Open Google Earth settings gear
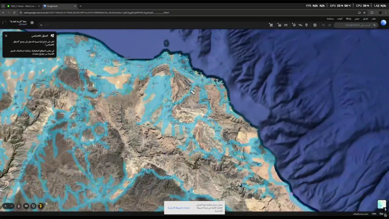The width and height of the screenshot is (389, 219). click(x=32, y=23)
